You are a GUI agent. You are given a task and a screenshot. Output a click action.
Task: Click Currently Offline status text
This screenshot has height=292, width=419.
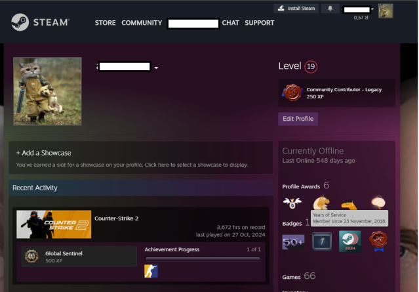(x=313, y=151)
